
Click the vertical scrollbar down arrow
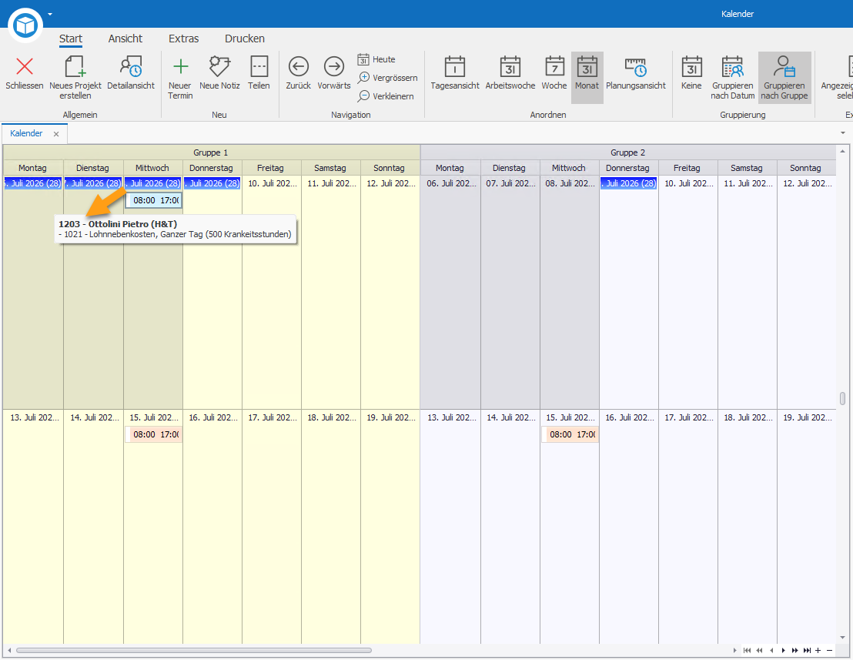pyautogui.click(x=843, y=638)
